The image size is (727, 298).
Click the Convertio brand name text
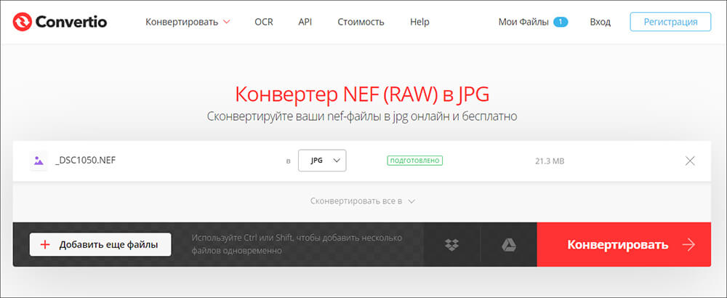click(x=71, y=21)
